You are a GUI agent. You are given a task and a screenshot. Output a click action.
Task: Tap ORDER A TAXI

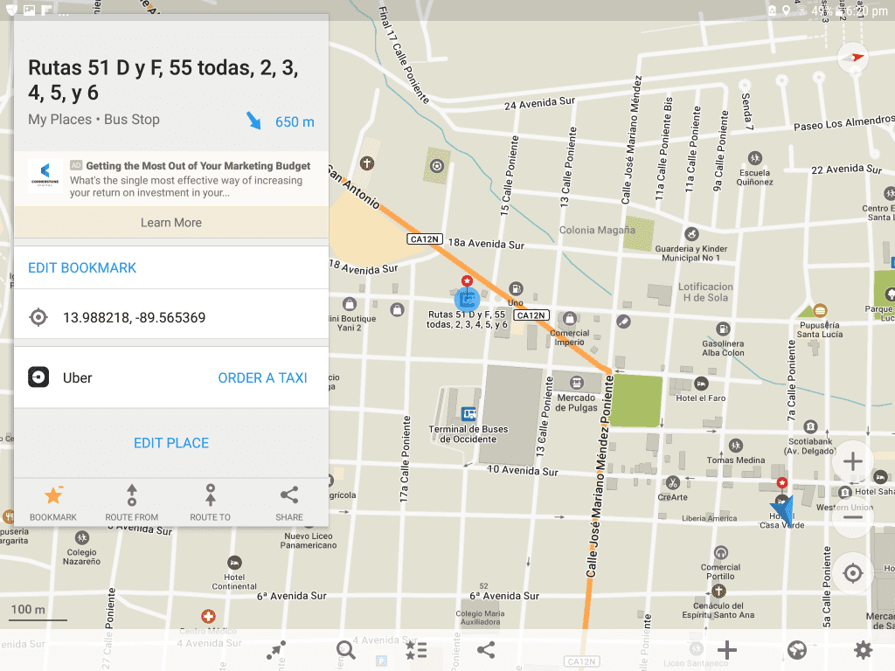(261, 377)
